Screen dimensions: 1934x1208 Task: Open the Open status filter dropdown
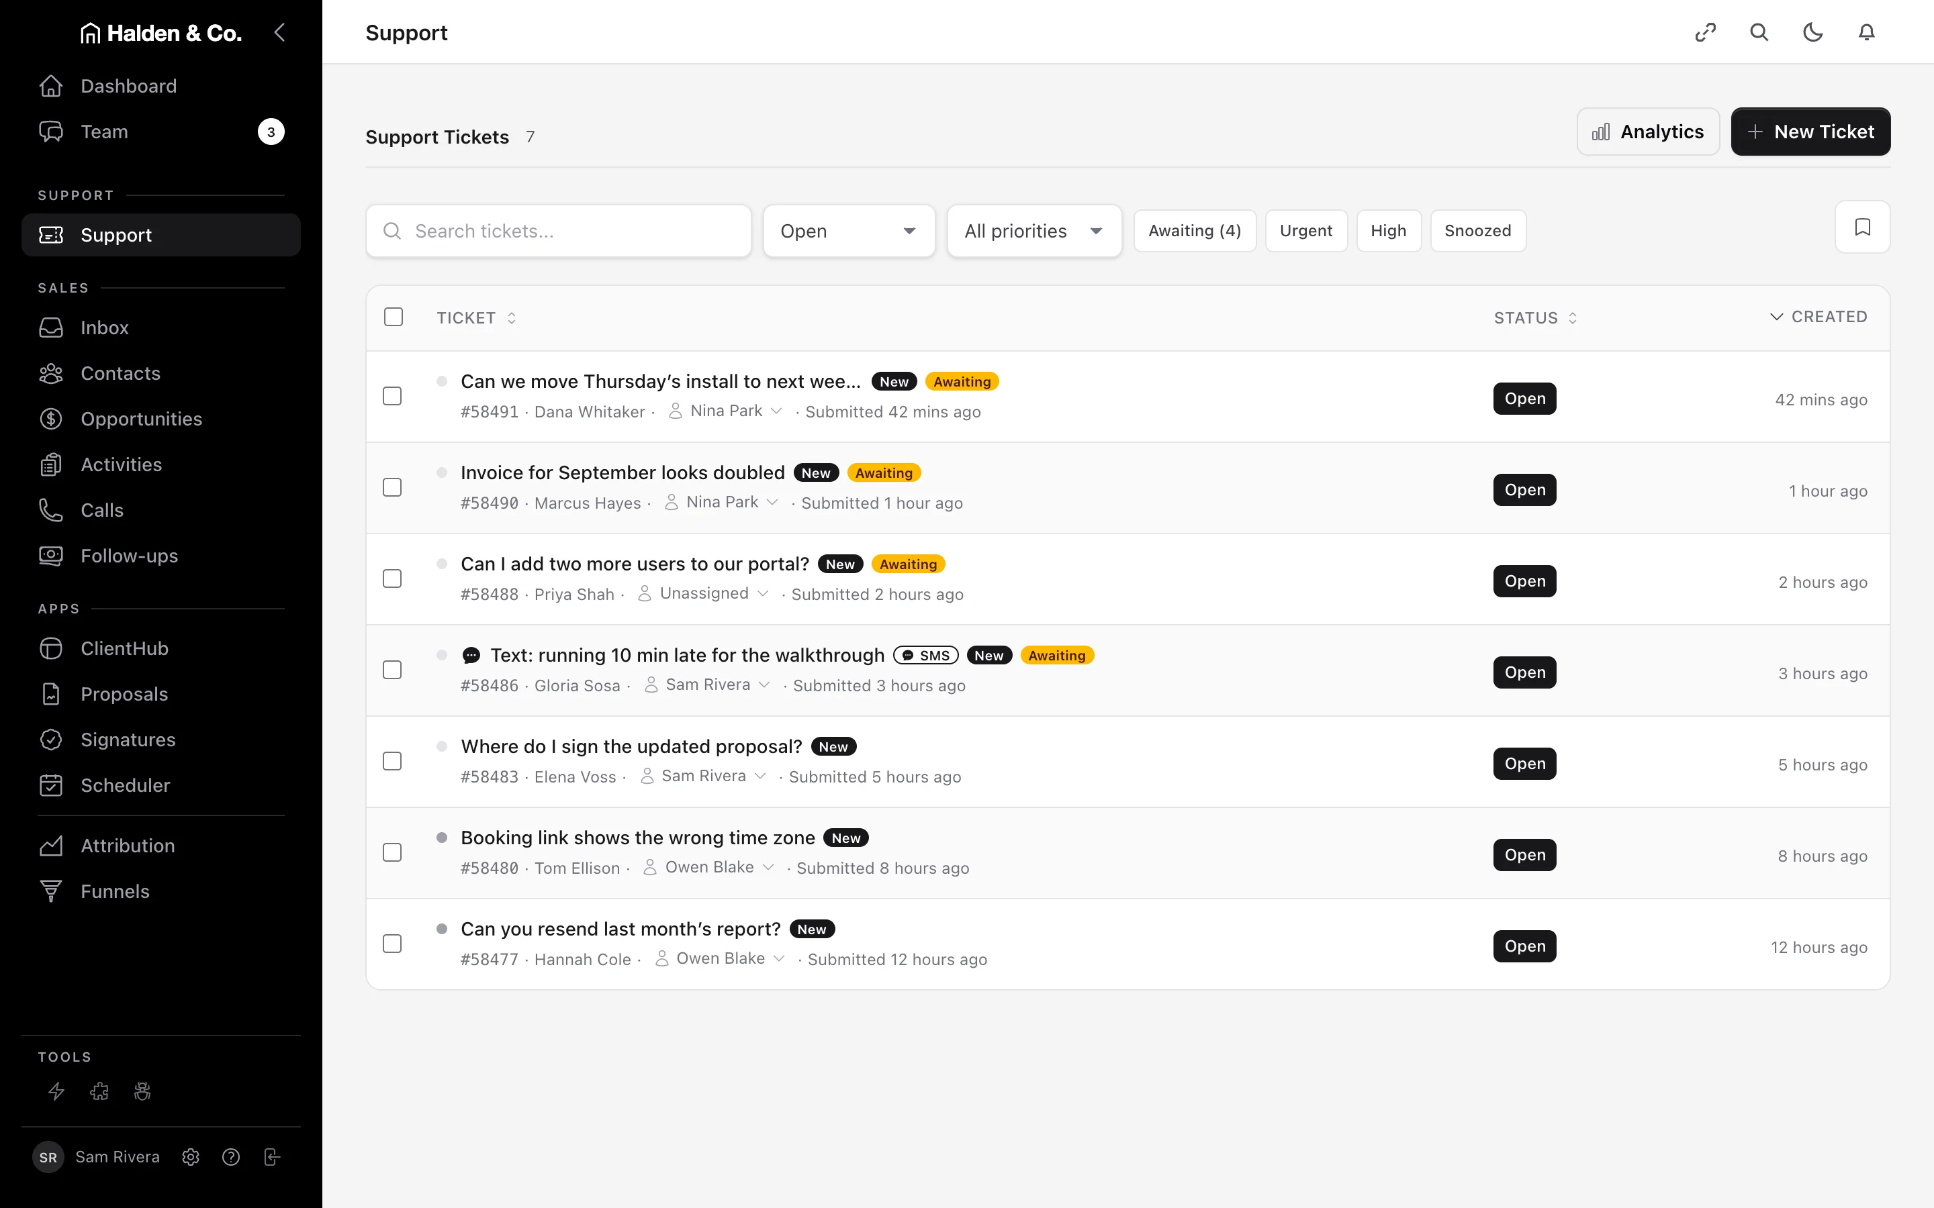[849, 231]
